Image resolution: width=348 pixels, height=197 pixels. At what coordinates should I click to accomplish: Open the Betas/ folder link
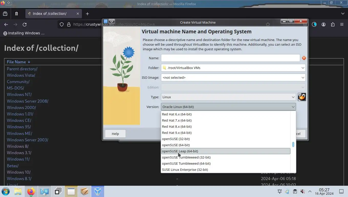pyautogui.click(x=13, y=166)
